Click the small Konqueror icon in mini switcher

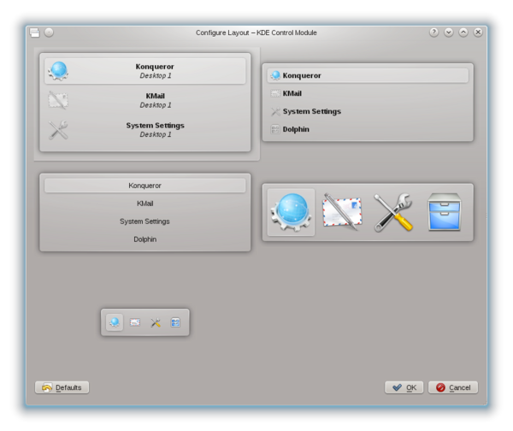click(x=115, y=322)
